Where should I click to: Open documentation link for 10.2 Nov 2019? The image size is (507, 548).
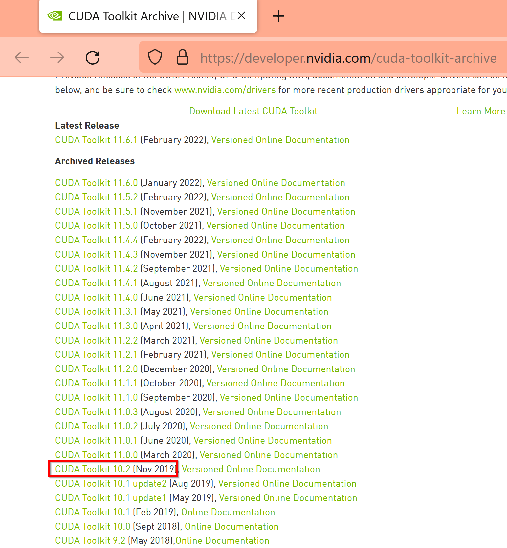251,469
